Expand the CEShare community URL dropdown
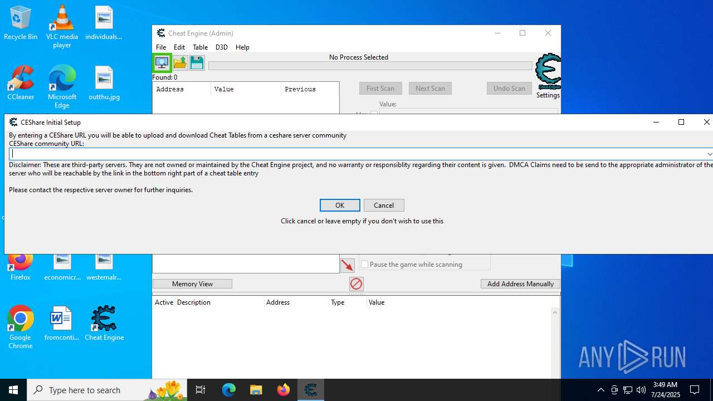 coord(709,154)
